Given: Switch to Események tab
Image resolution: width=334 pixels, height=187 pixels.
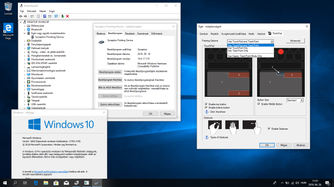Looking at the screenshot, I should 143,34.
